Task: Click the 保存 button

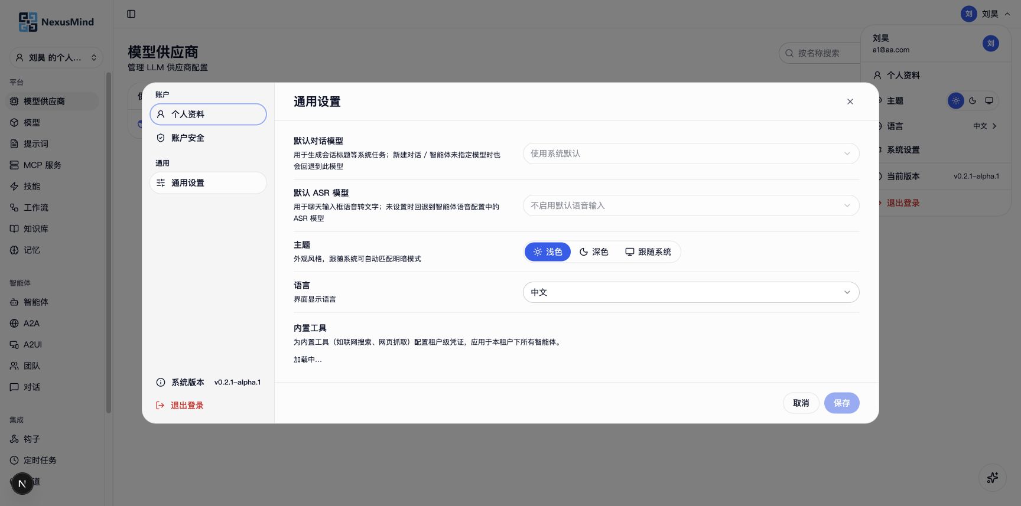Action: [x=841, y=403]
